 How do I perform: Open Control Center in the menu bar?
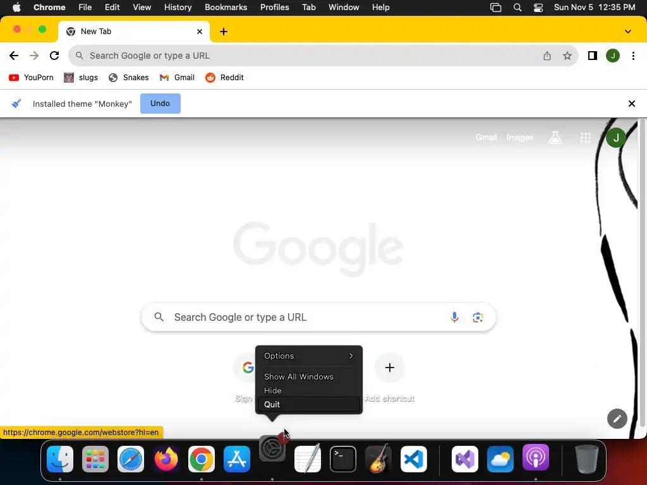coord(538,8)
